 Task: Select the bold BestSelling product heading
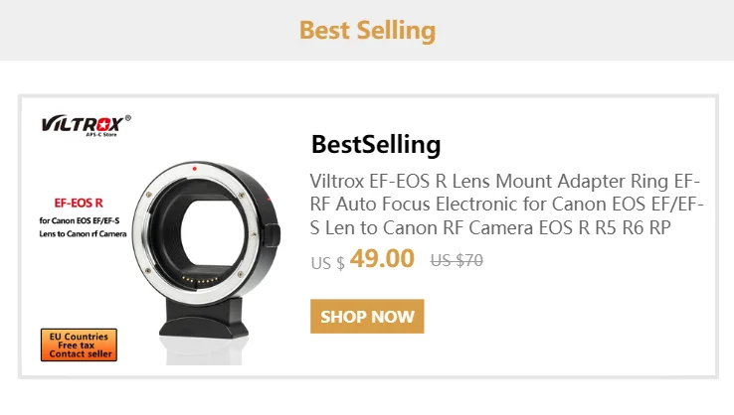pos(375,145)
